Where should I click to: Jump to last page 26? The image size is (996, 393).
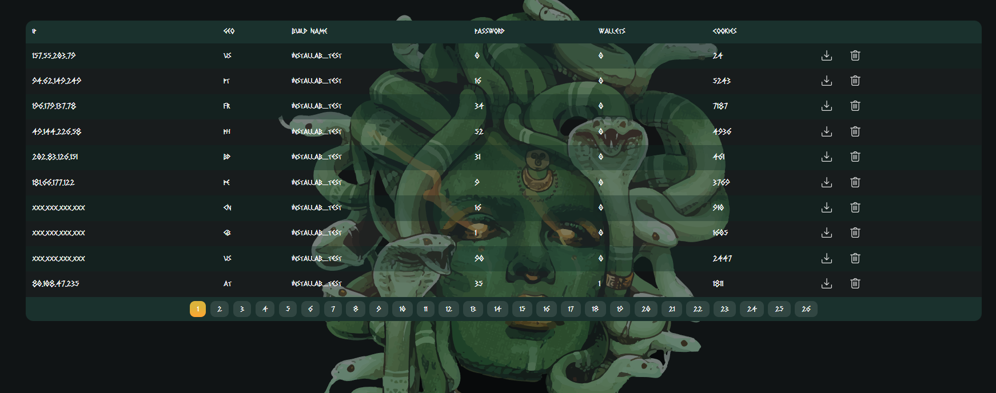[806, 309]
